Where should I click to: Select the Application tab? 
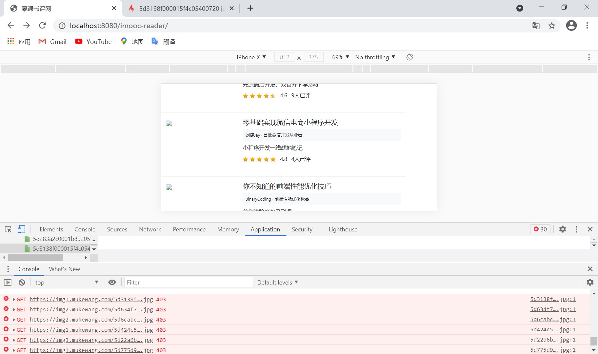[x=265, y=229]
